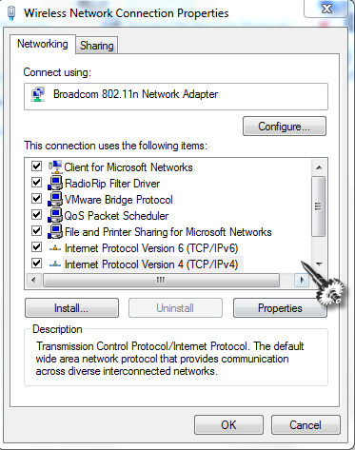Toggle the VMware Bridge Protocol checkbox
The width and height of the screenshot is (355, 450).
36,199
